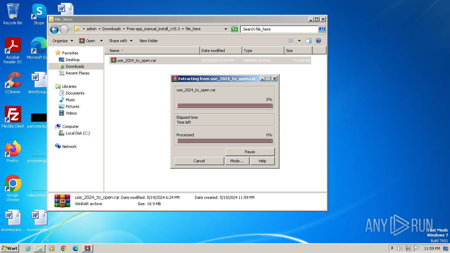Click the Mode... button
This screenshot has height=253, width=450.
click(237, 161)
